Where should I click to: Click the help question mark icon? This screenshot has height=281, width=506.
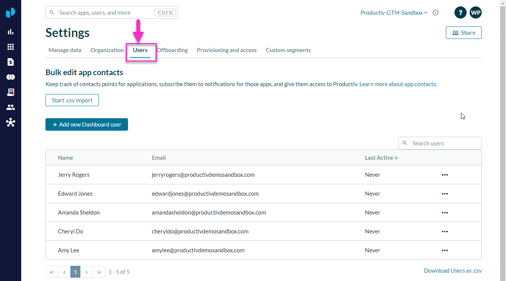460,12
